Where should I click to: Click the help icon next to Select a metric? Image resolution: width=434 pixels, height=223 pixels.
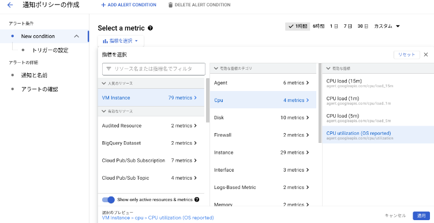point(150,28)
